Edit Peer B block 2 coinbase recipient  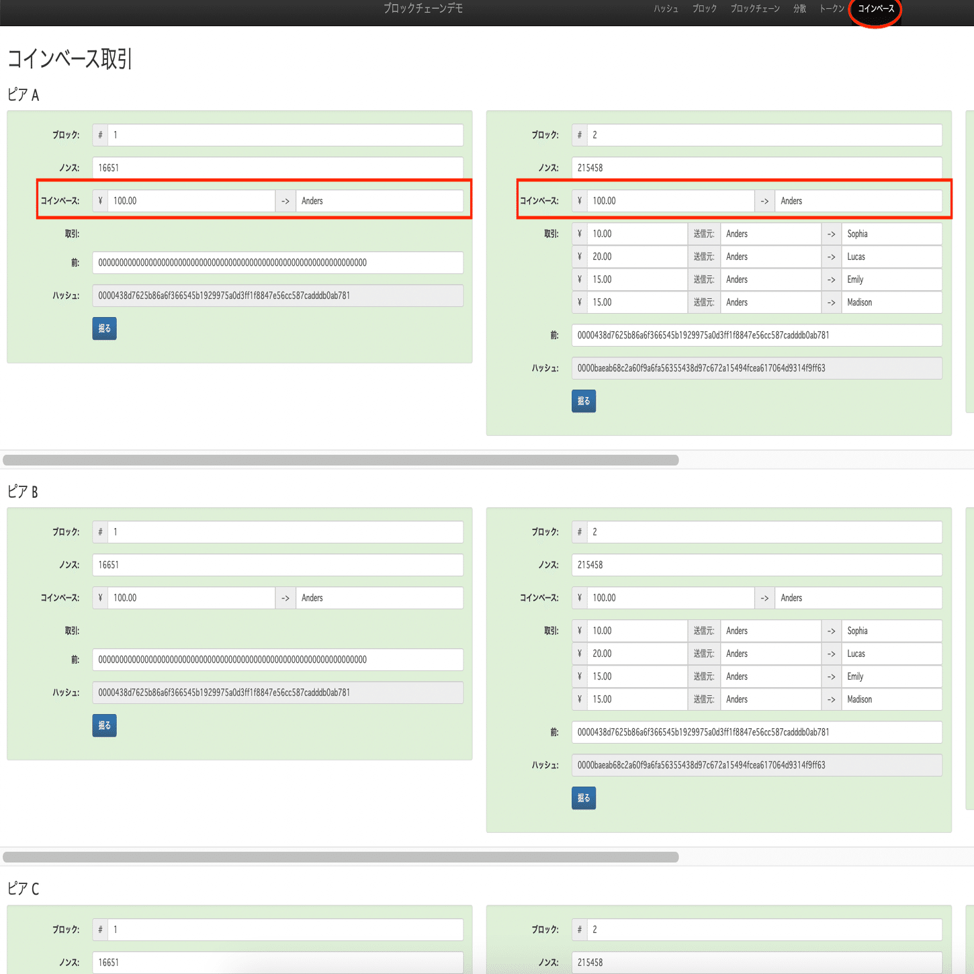click(858, 598)
